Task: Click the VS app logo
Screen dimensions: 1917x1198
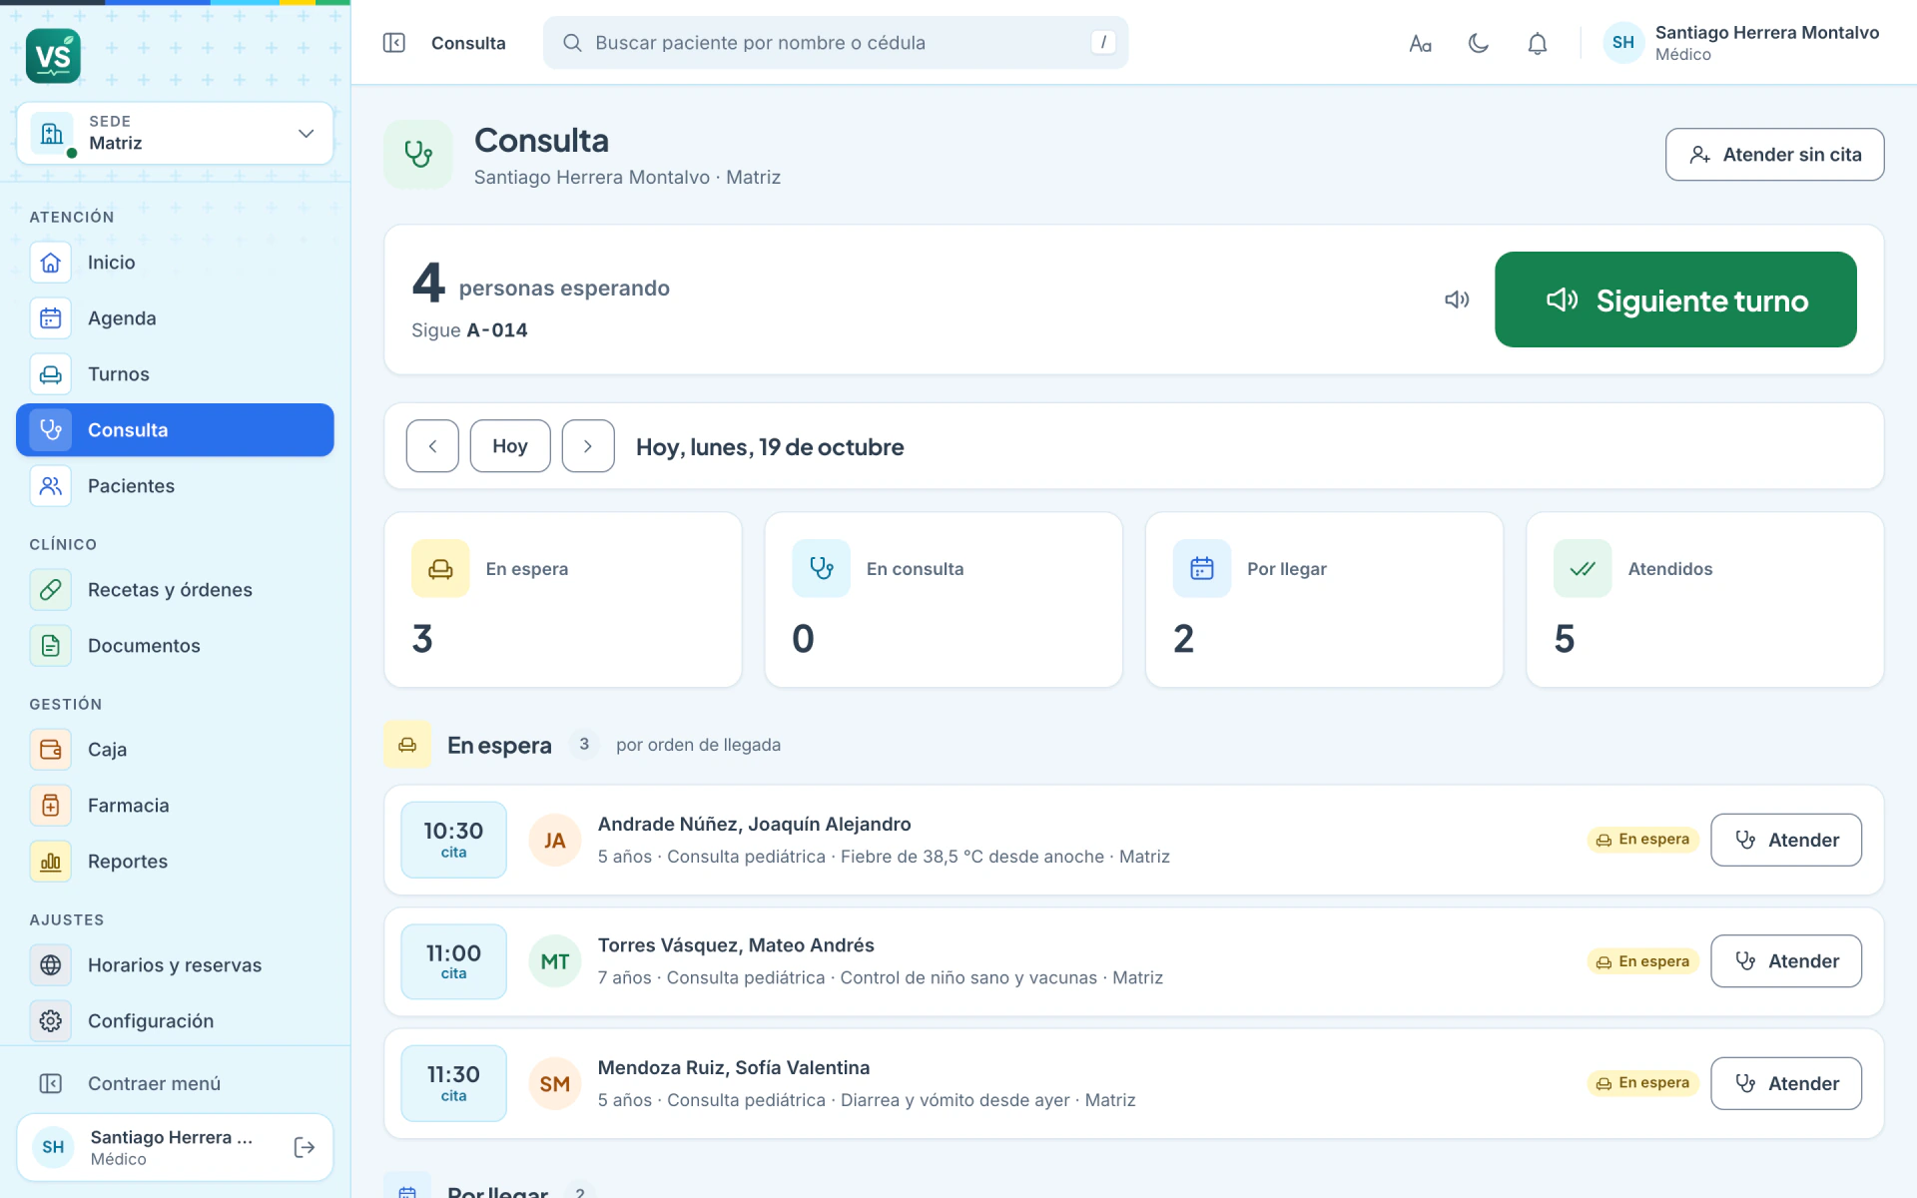Action: point(53,56)
